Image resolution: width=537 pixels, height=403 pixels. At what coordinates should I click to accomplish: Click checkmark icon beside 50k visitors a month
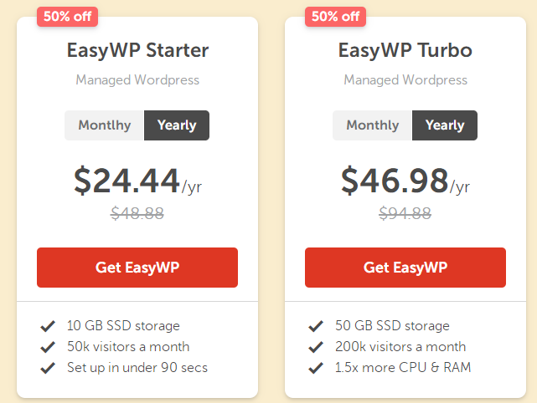(47, 347)
